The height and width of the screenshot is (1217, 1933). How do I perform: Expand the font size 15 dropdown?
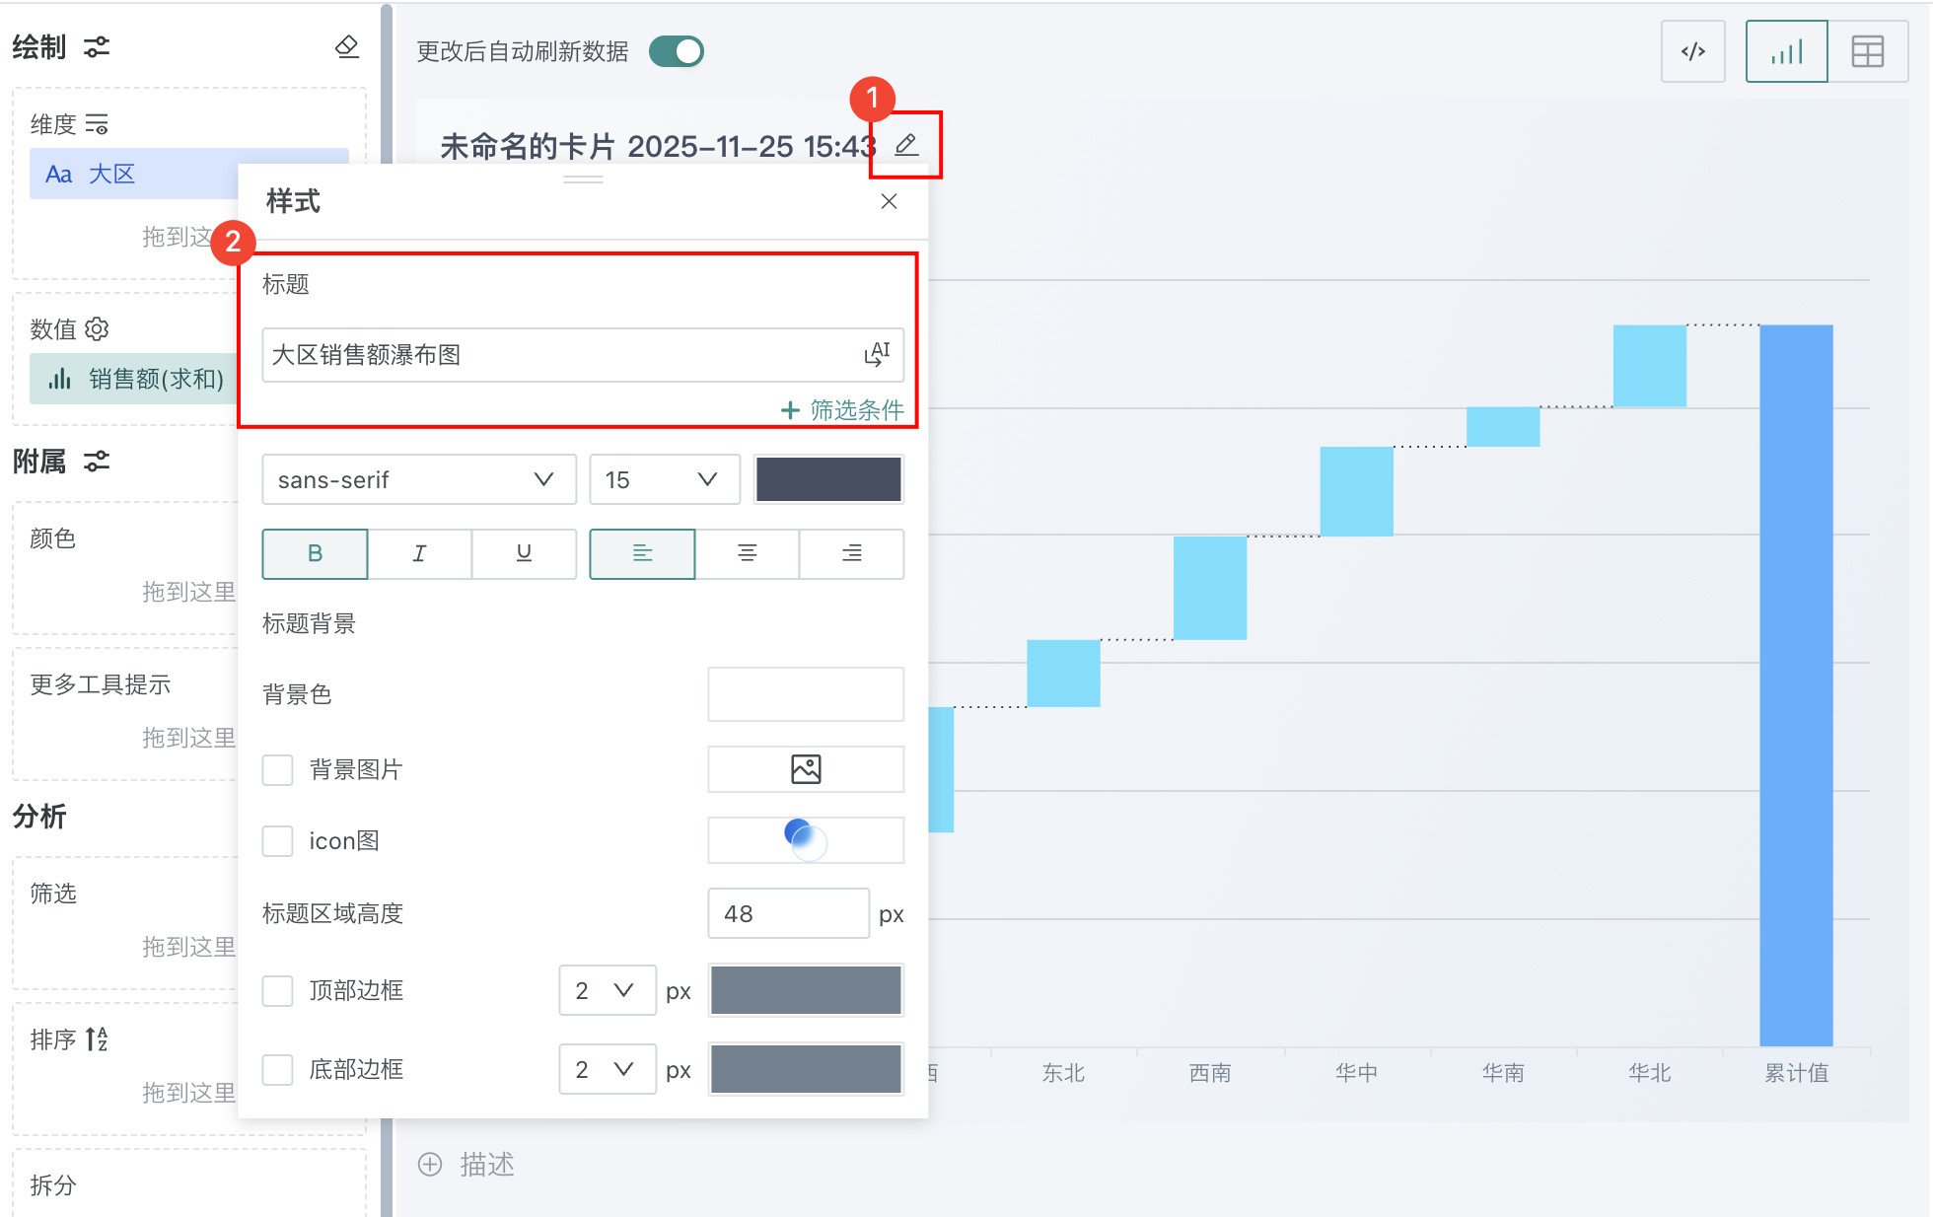point(664,479)
